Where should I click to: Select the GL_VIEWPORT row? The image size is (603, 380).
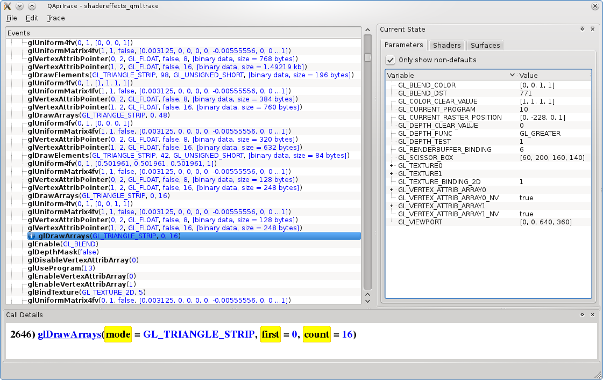pyautogui.click(x=488, y=222)
